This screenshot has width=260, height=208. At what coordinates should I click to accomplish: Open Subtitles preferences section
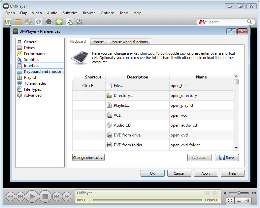[31, 60]
